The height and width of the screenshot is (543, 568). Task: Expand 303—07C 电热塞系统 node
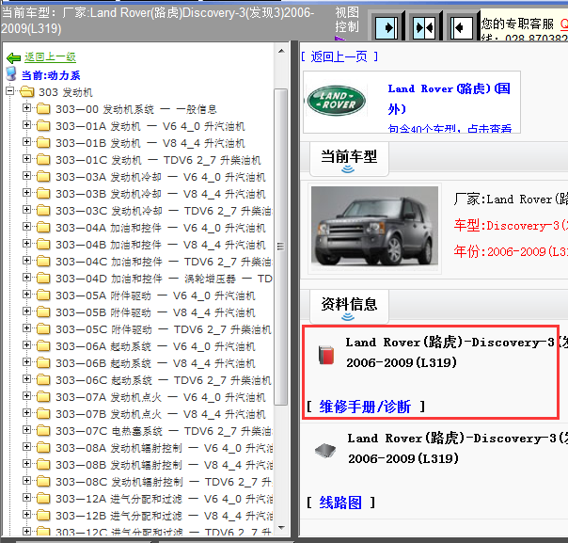click(26, 430)
